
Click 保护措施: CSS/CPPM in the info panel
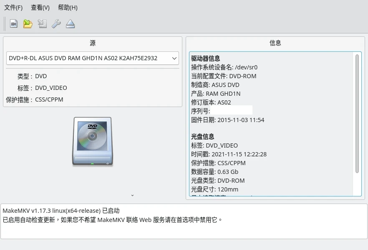click(218, 163)
